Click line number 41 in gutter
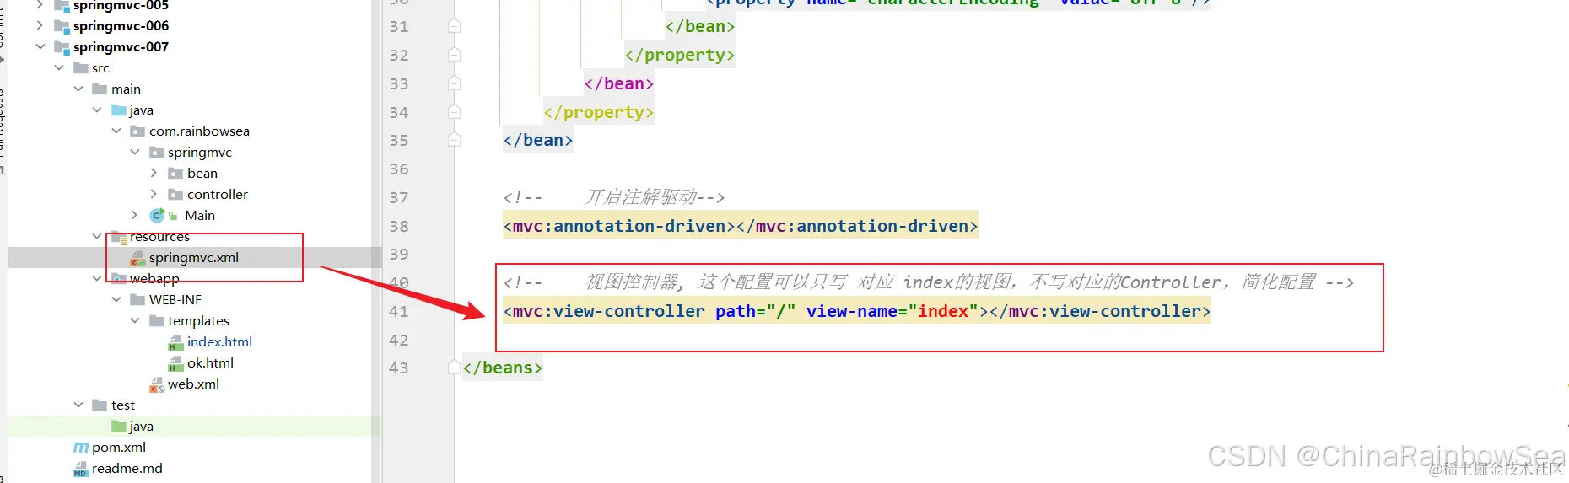Screen dimensions: 1569x483 click(399, 311)
